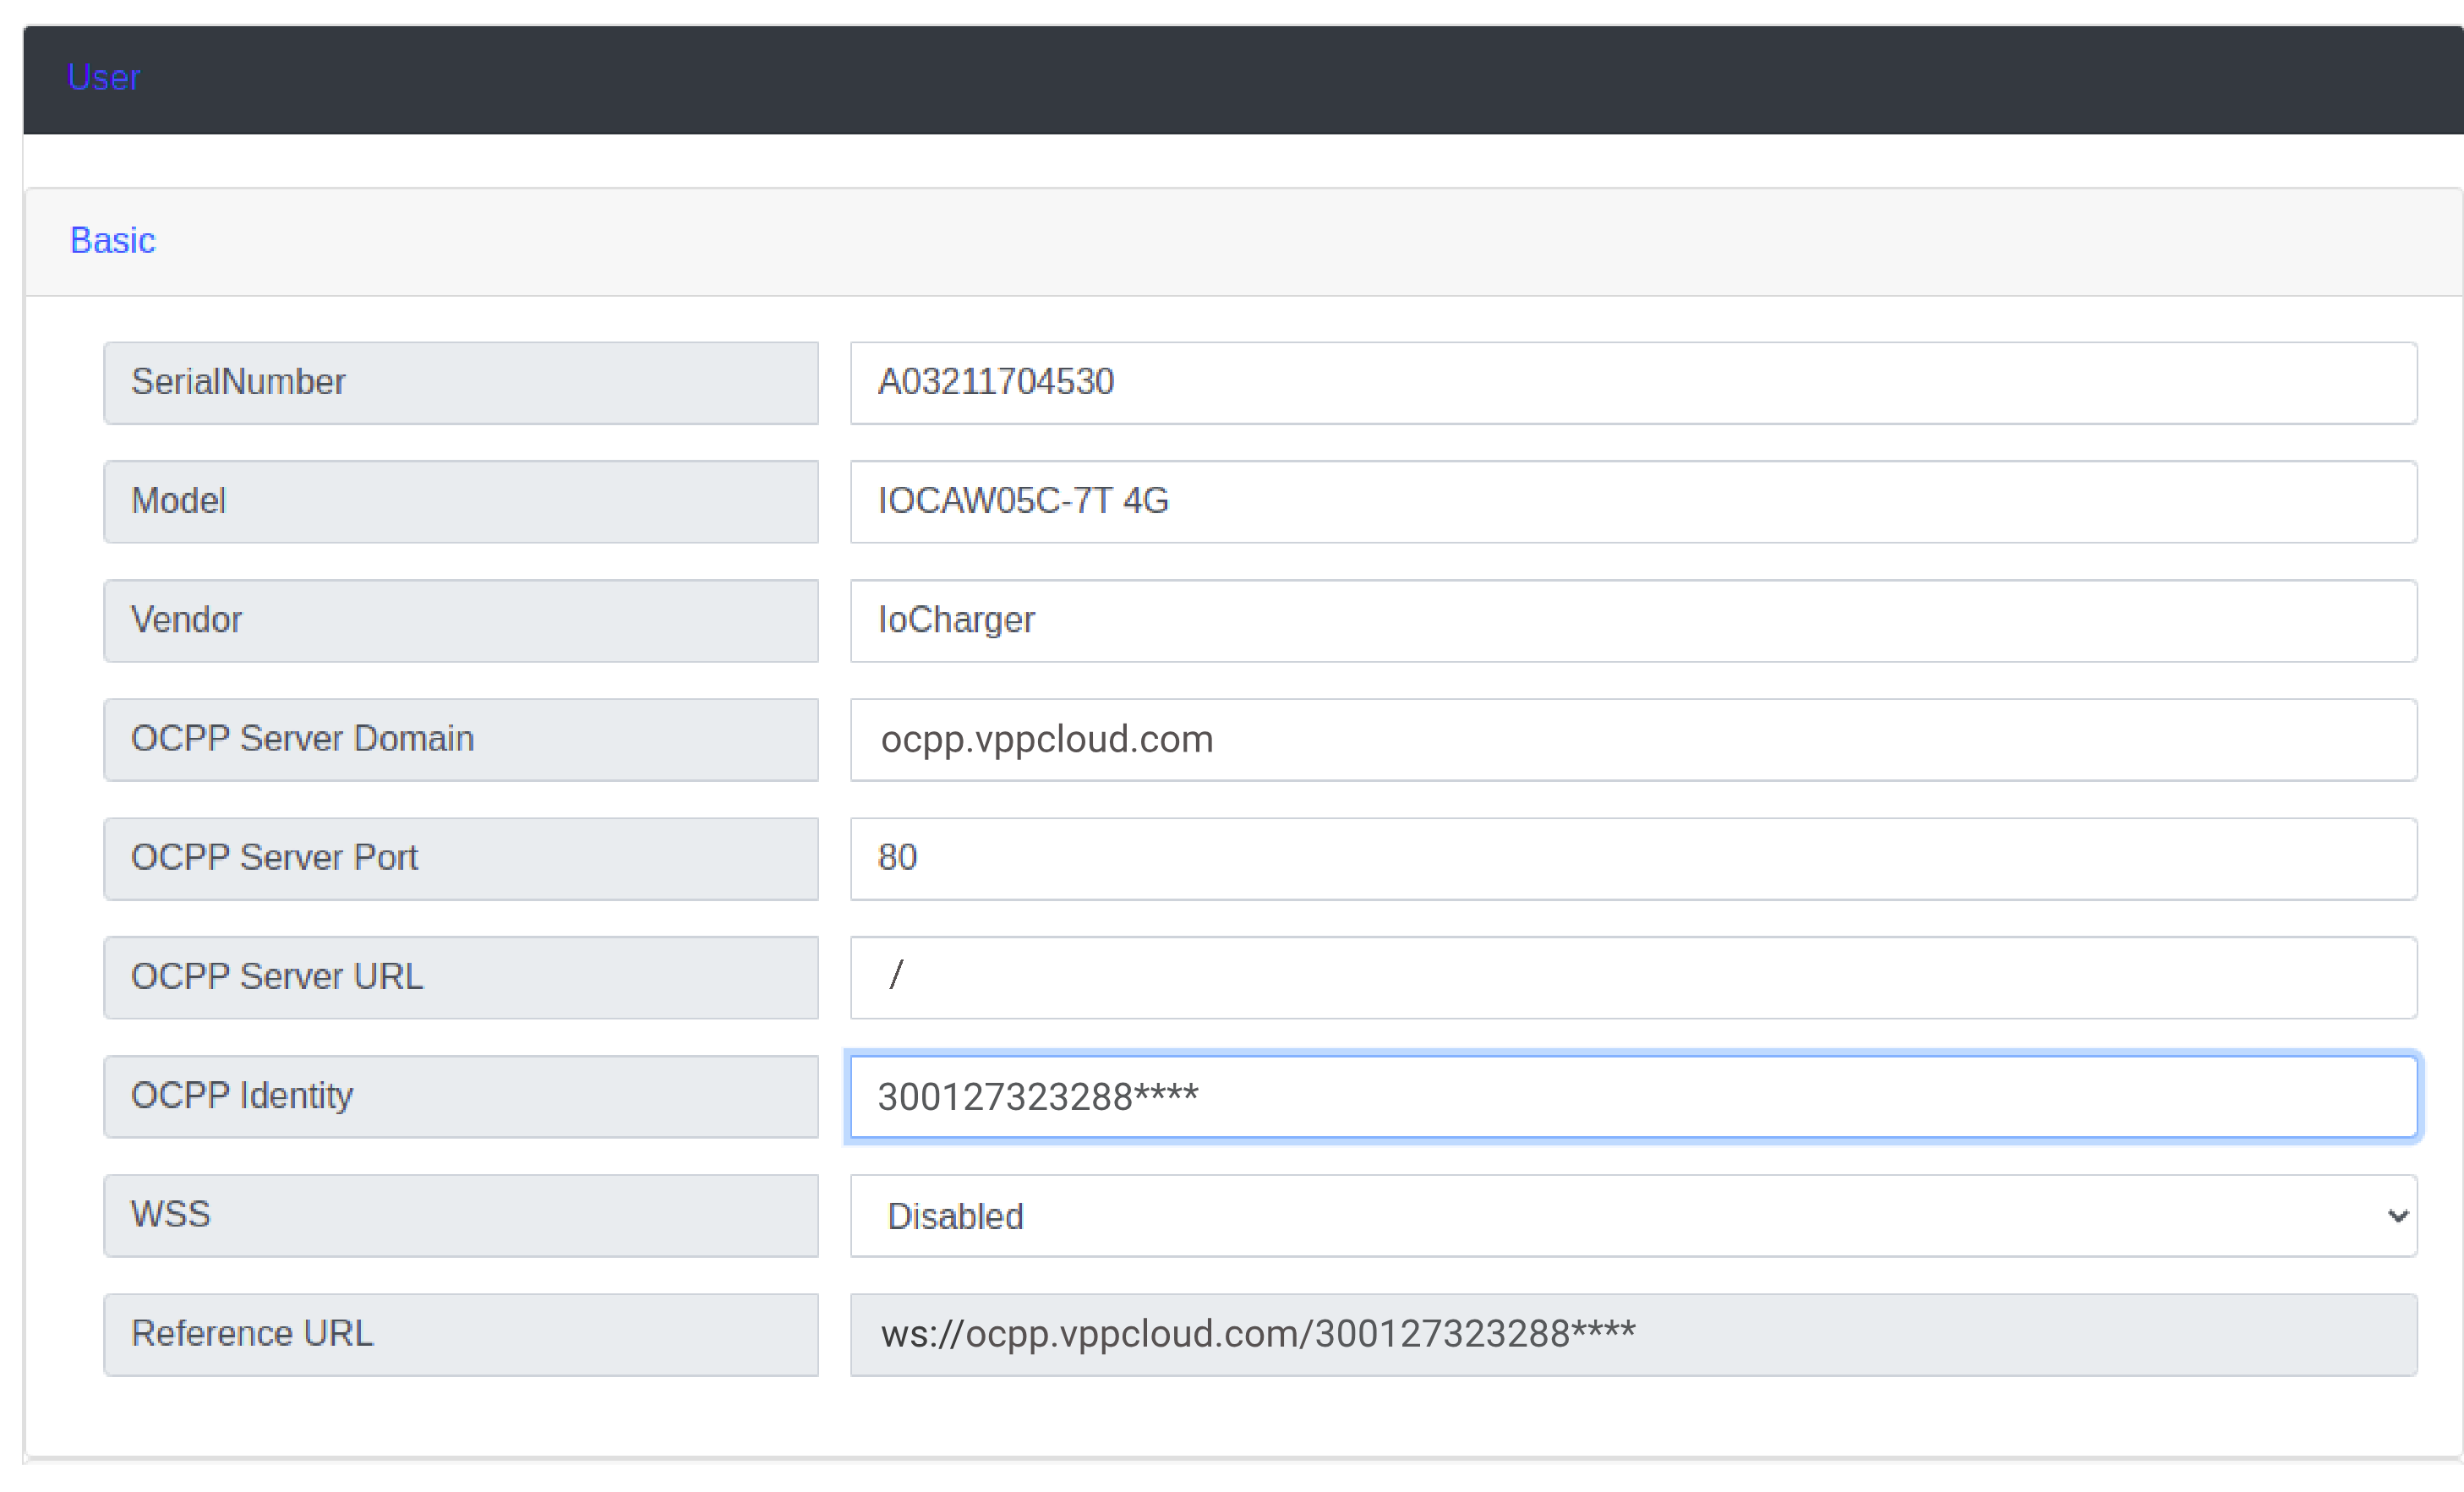
Task: Click the Model label box
Action: click(x=460, y=501)
